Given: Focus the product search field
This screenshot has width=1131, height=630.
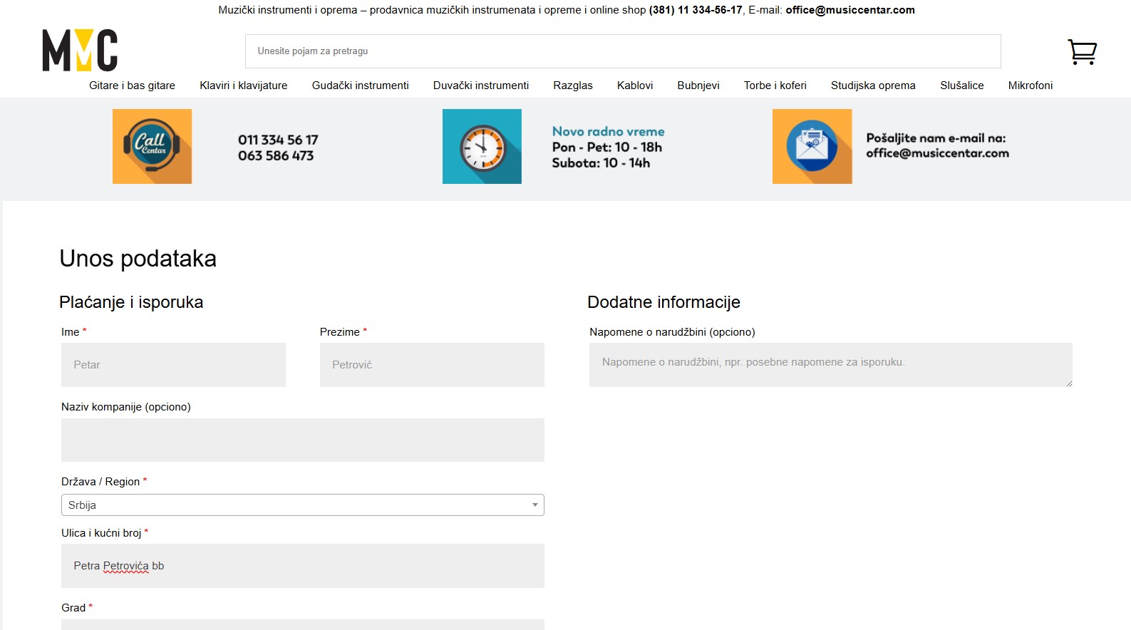Looking at the screenshot, I should point(622,51).
